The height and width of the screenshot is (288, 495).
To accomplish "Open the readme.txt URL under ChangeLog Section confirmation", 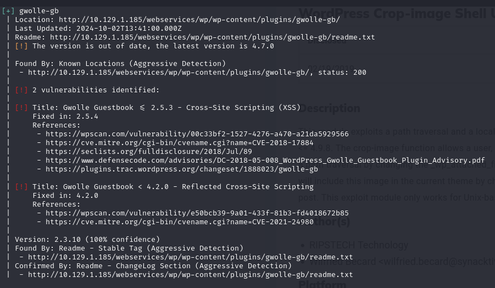I will 191,275.
